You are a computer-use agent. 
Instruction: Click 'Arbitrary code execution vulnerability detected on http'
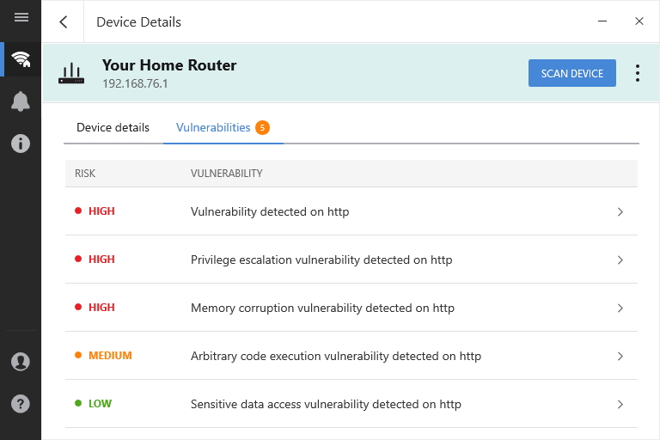(x=336, y=356)
